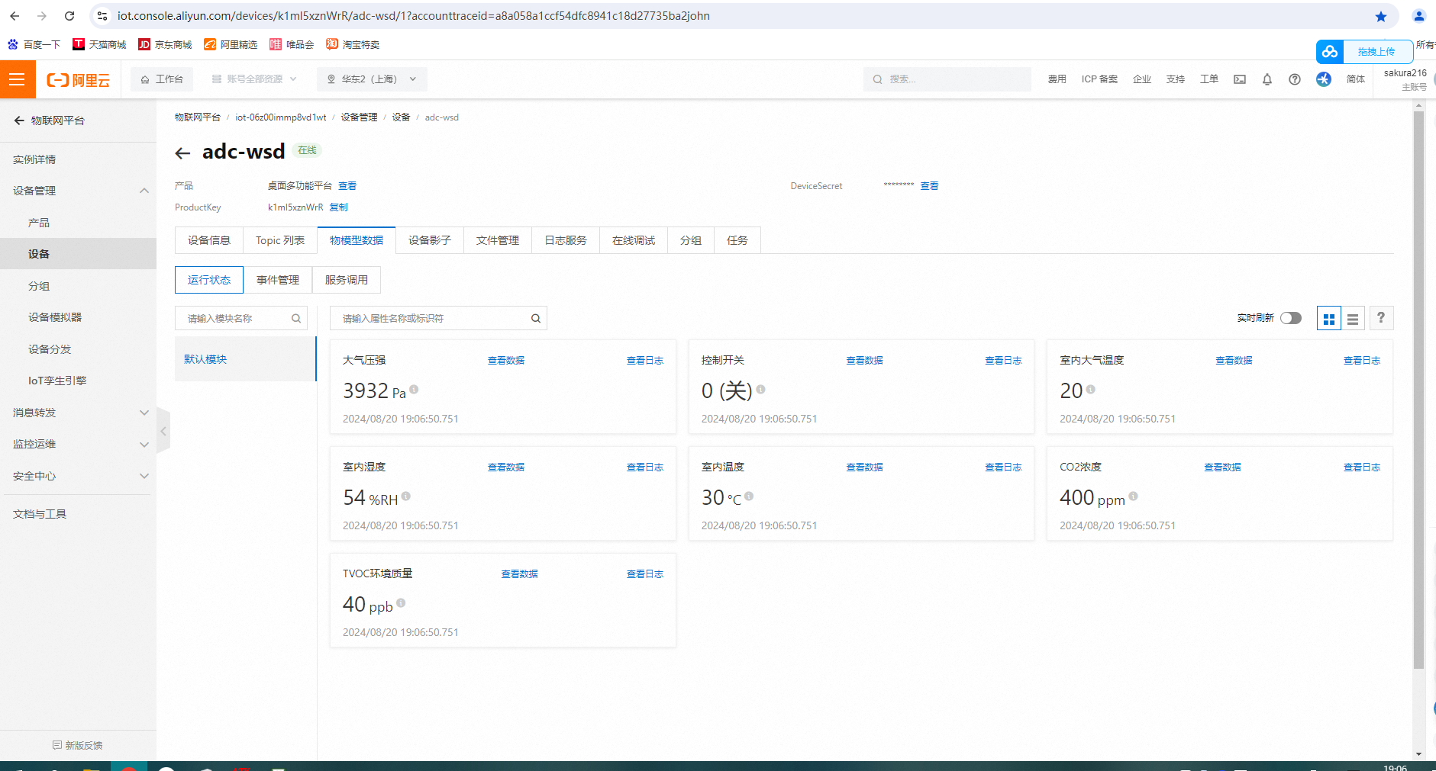Click the info icon beside 3932 Pa
Viewport: 1436px width, 771px height.
tap(414, 390)
